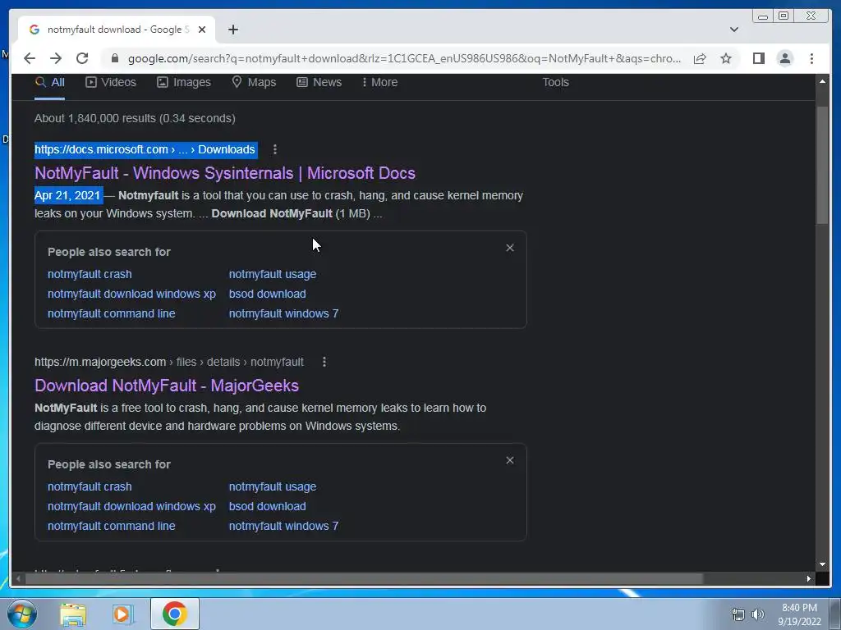Search notmyfault download windows xp in first box
Viewport: 841px width, 630px height.
point(131,294)
